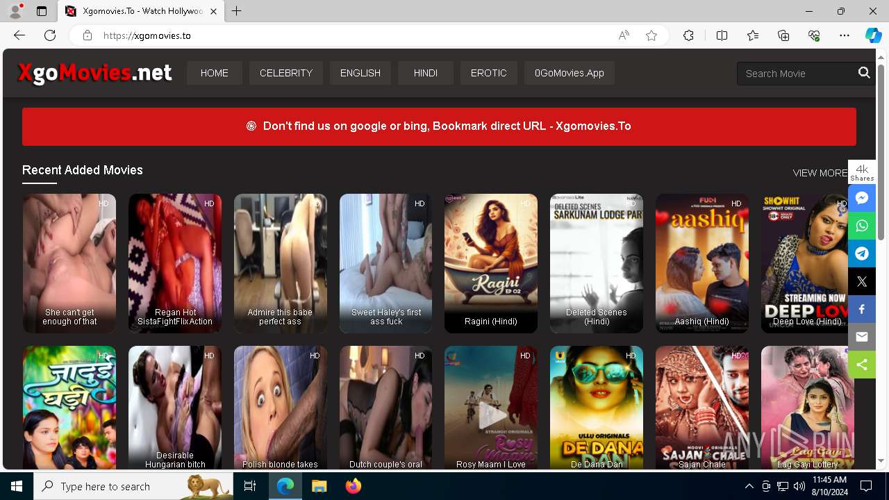This screenshot has height=500, width=889.
Task: Click the search magnifier icon on site
Action: coord(864,73)
